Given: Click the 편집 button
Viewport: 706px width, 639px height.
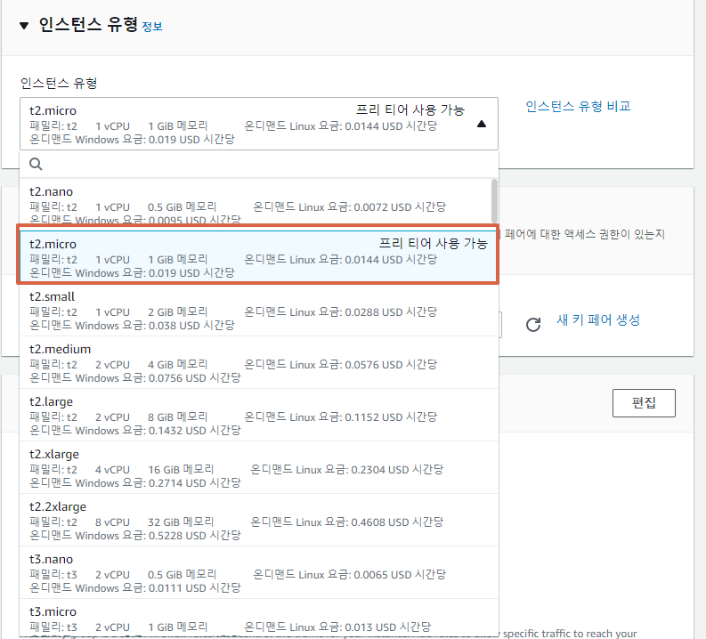Looking at the screenshot, I should pyautogui.click(x=644, y=403).
